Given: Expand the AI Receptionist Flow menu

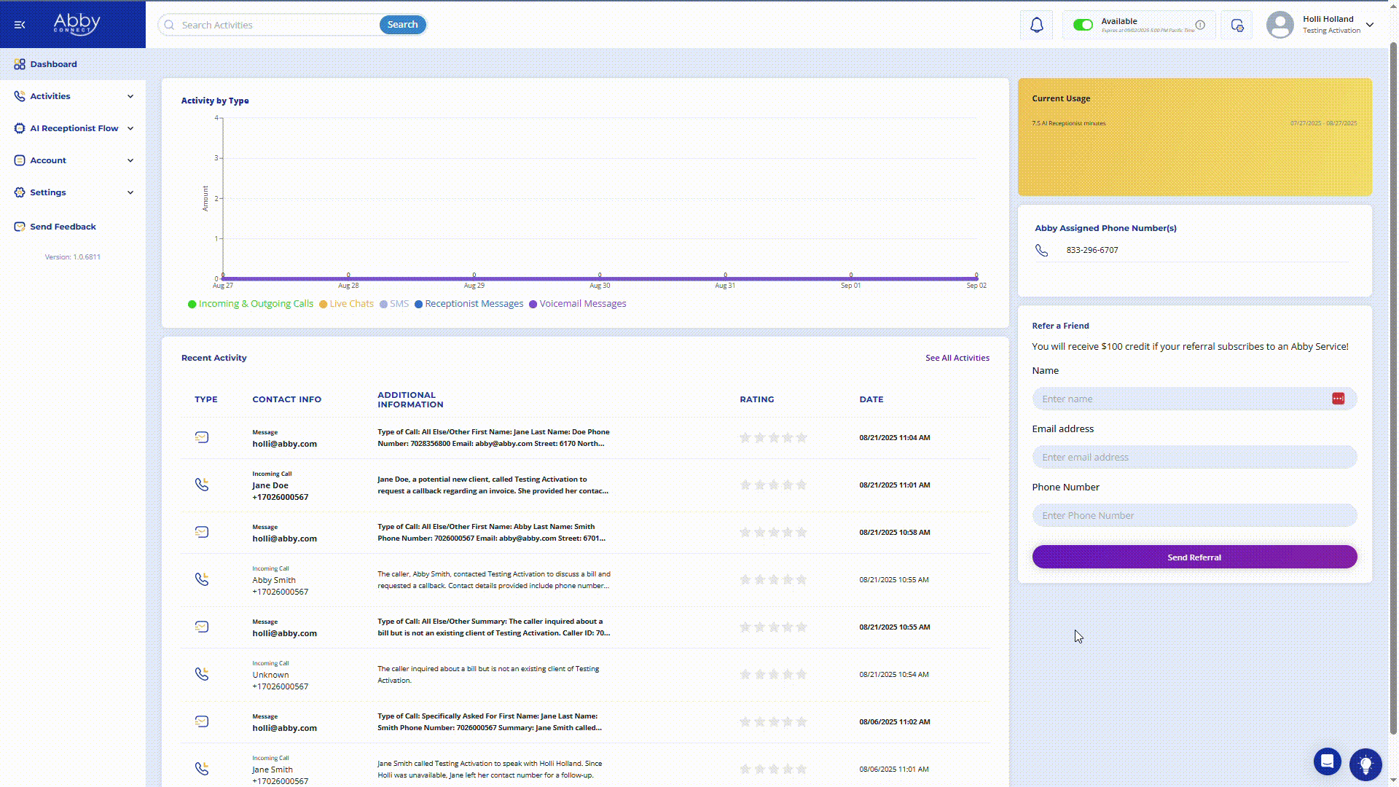Looking at the screenshot, I should (73, 128).
